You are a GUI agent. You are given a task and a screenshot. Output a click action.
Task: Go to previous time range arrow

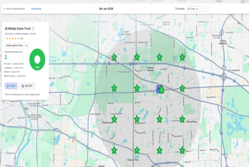202,9
